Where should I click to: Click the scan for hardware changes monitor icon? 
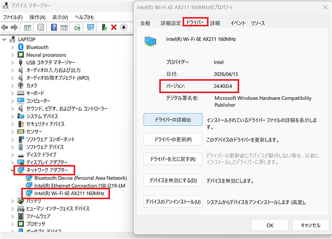pos(91,27)
